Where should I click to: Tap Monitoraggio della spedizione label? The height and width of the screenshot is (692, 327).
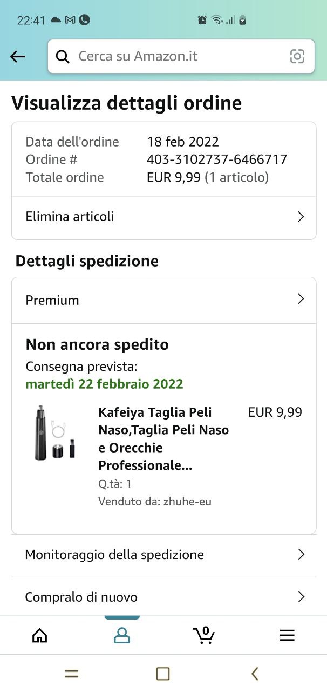click(114, 554)
